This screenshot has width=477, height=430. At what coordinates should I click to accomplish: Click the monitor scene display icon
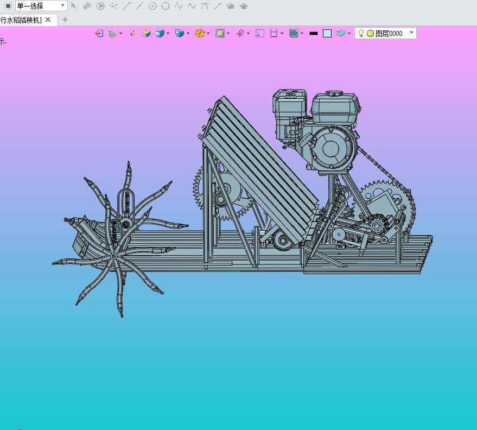[294, 33]
